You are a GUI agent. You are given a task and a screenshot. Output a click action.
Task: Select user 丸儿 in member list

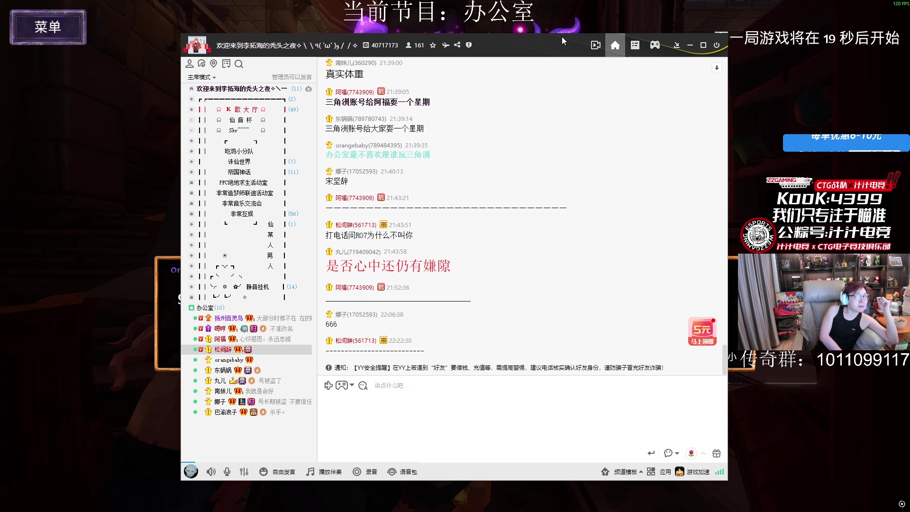[220, 381]
